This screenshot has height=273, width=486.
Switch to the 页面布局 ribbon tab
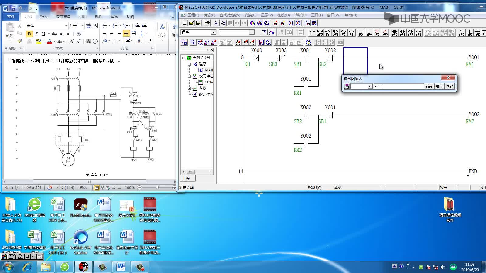63,16
